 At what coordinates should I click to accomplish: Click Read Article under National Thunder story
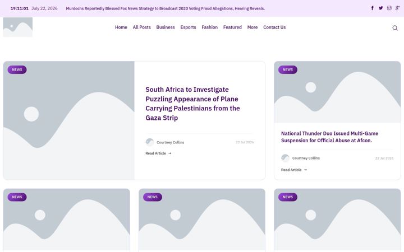point(293,170)
